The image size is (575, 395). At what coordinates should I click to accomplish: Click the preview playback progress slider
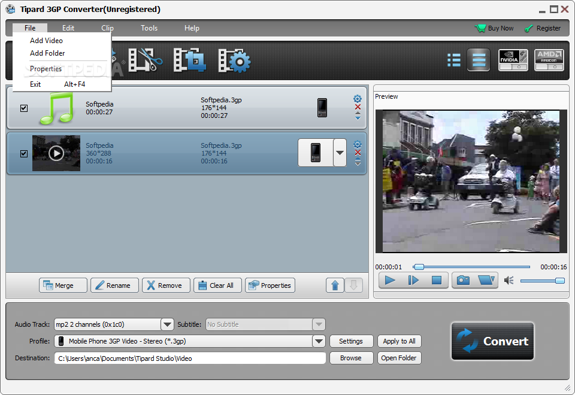click(471, 267)
